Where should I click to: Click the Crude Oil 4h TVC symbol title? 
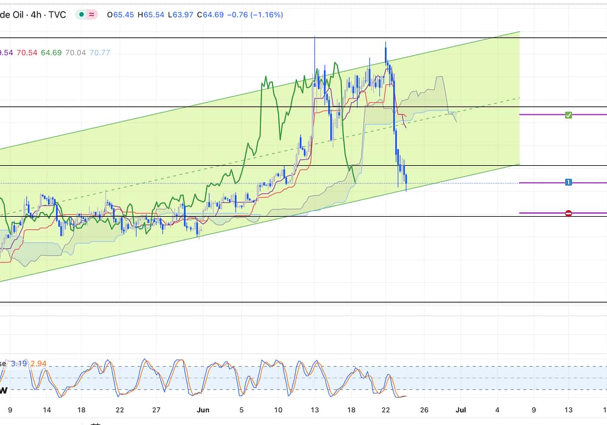click(x=33, y=15)
